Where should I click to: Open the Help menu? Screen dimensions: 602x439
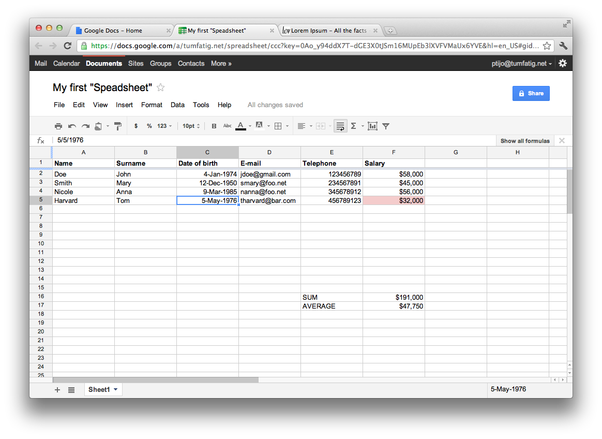(x=224, y=105)
